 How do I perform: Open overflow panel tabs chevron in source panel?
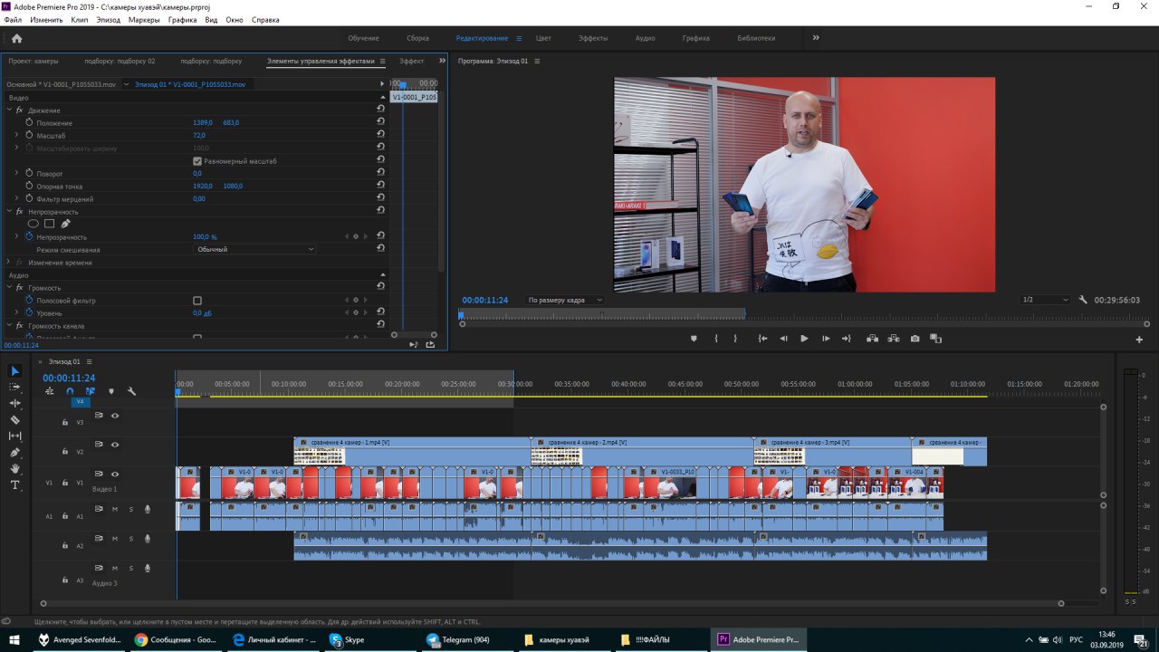tap(442, 61)
